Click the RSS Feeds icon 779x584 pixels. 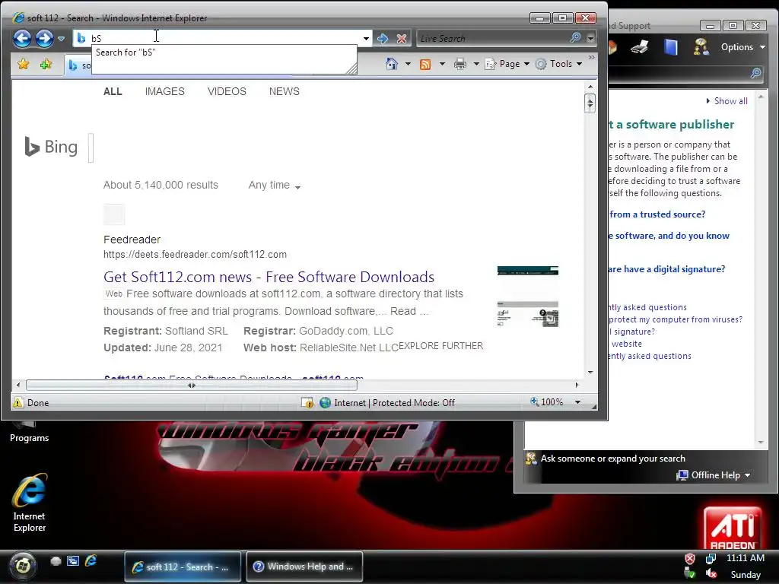pos(425,64)
